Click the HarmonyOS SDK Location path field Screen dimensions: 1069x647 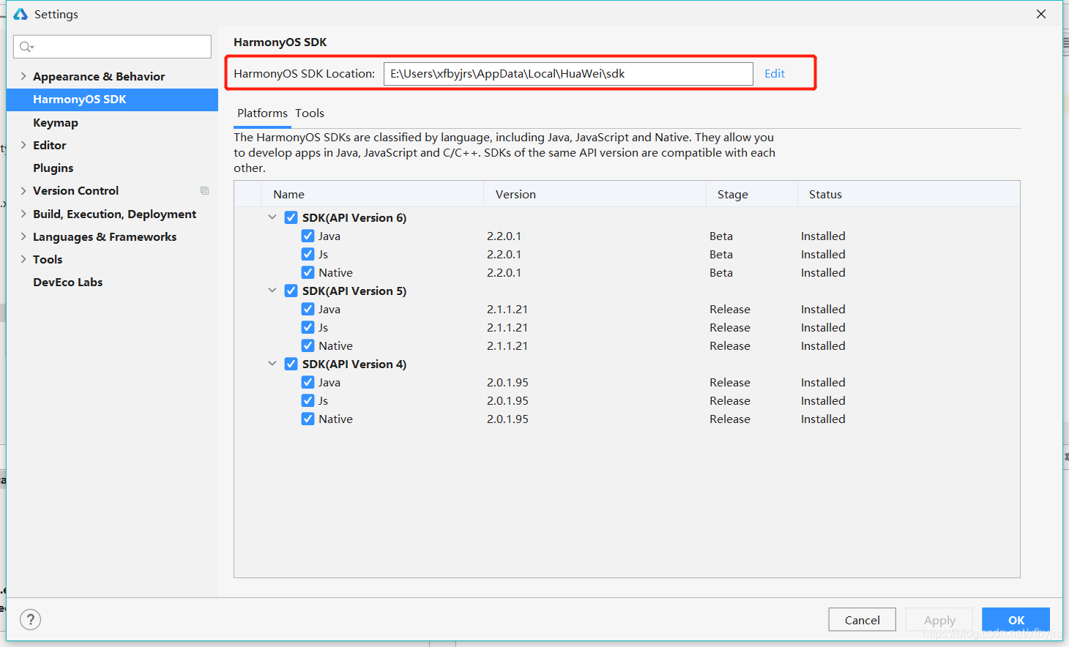568,73
